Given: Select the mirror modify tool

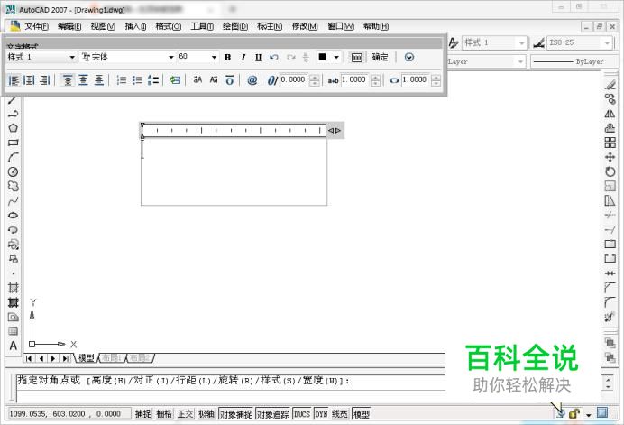Looking at the screenshot, I should tap(610, 114).
